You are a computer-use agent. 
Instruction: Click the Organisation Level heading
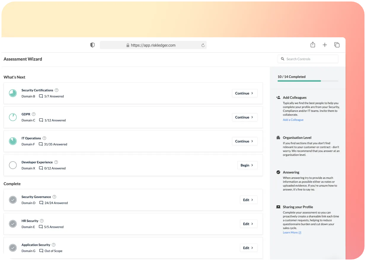[x=297, y=138]
